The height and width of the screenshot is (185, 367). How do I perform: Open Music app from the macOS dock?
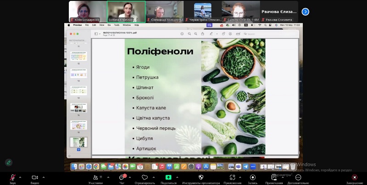coord(162,167)
